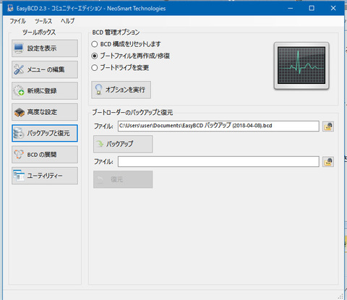
Task: Open the ツール menu
Action: point(43,21)
